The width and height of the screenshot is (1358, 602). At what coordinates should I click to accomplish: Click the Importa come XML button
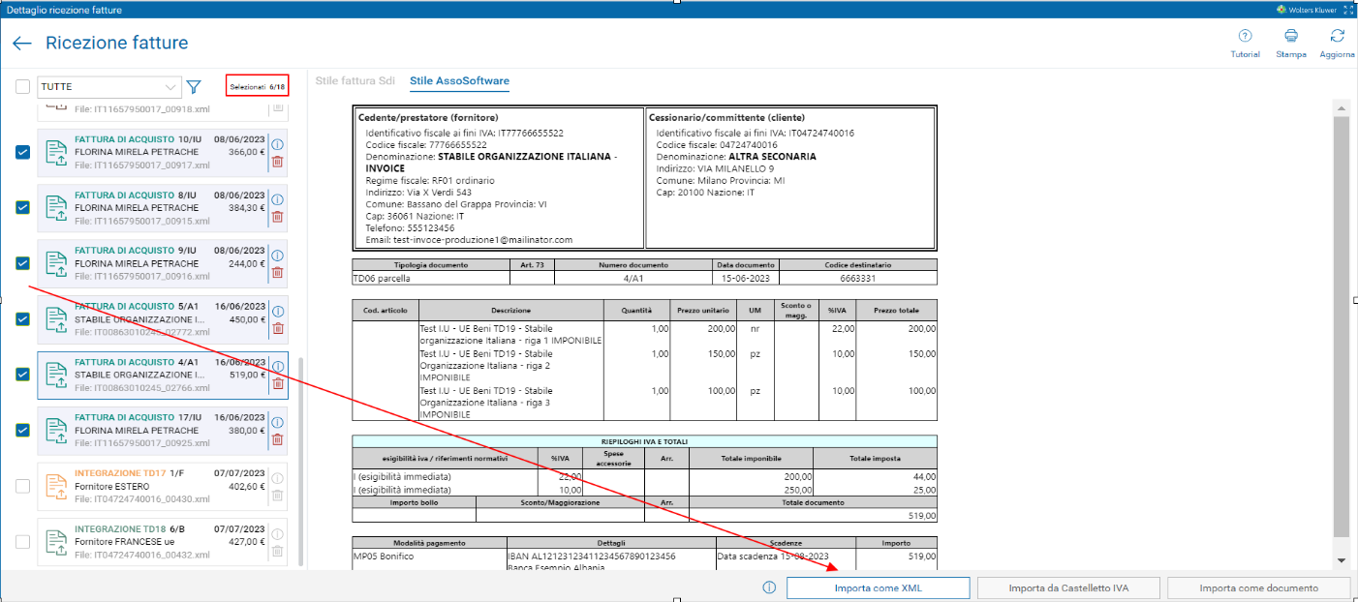(x=878, y=587)
